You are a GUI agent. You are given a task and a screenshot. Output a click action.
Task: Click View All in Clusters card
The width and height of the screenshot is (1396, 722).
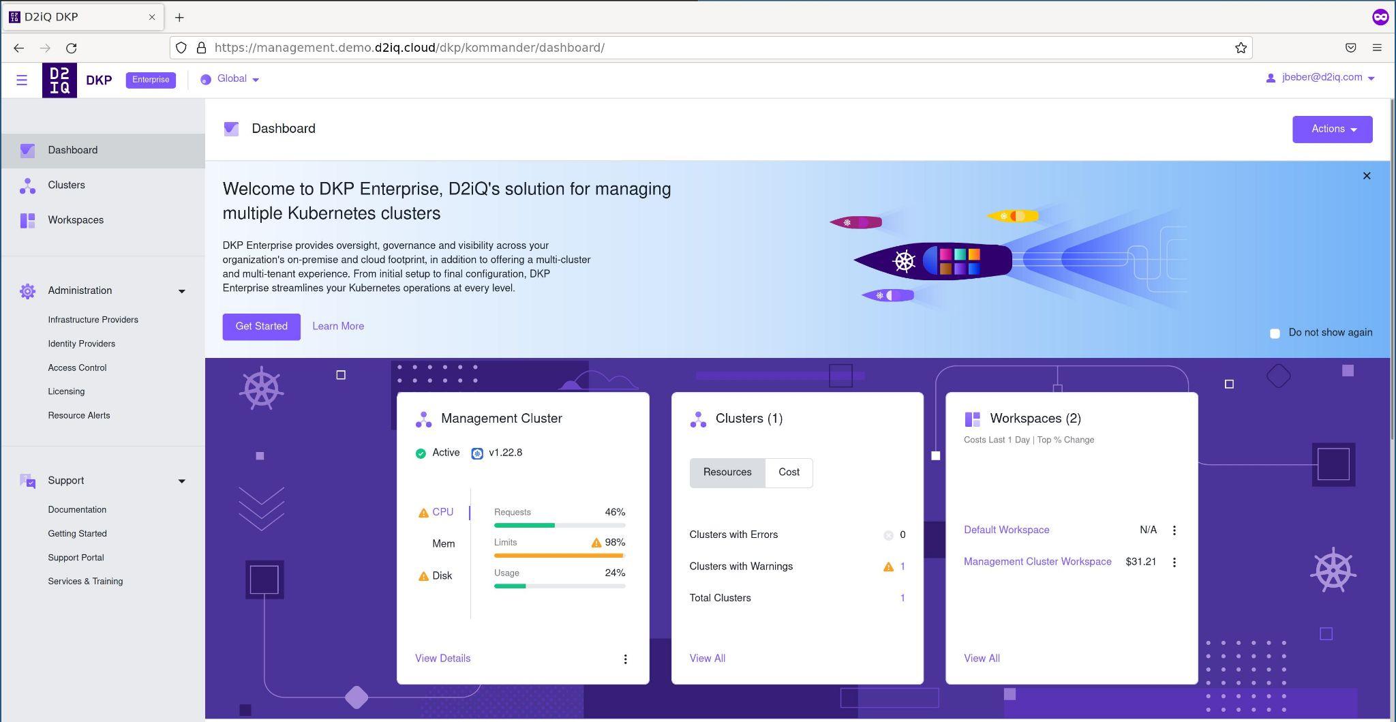coord(707,659)
